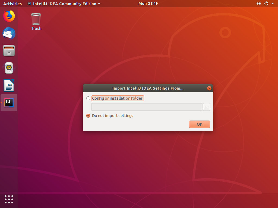Launch Thunderbird mail client
This screenshot has width=278, height=208.
[x=9, y=33]
